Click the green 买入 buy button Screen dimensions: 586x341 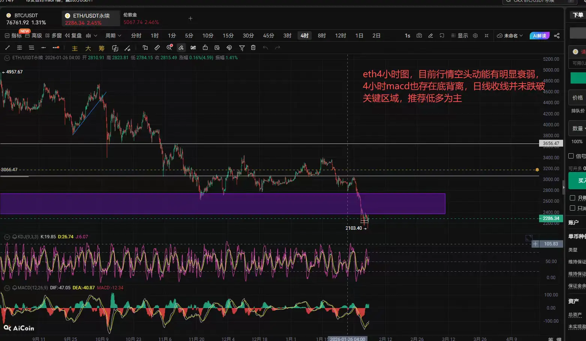tap(577, 181)
